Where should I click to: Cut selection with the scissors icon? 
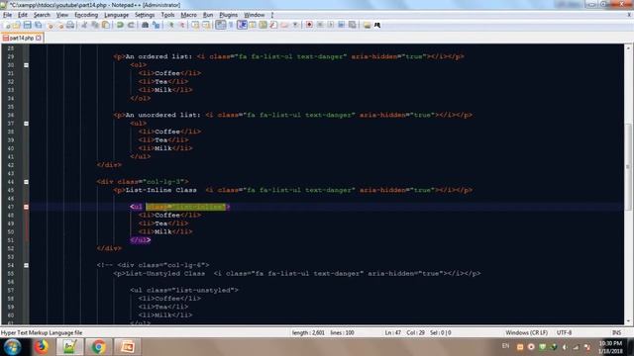(x=84, y=25)
